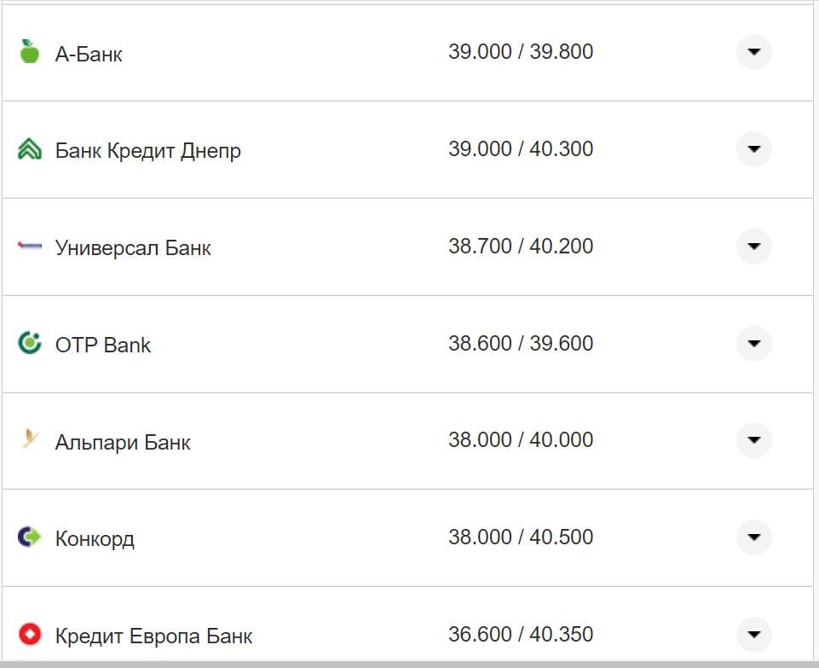This screenshot has width=819, height=668.
Task: Click the red Кредит Европа Банк logo
Action: pyautogui.click(x=30, y=635)
